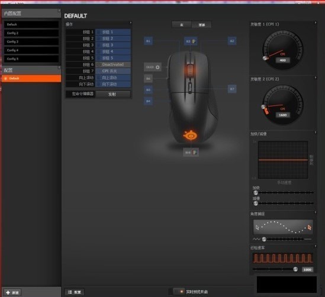Viewport: 325px width, 297px height.
Task: Open the 按钮 1 action mapping dropdown
Action: pyautogui.click(x=113, y=32)
